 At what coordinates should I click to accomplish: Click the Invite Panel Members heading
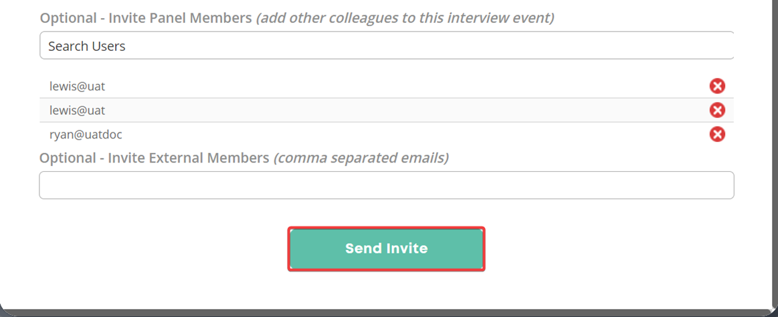point(146,18)
